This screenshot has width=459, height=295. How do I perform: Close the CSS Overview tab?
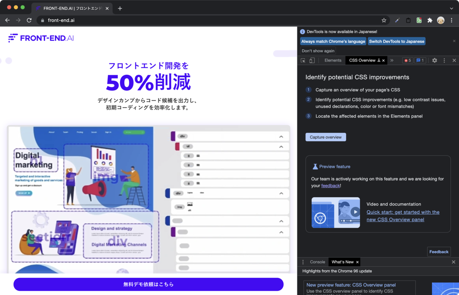(384, 60)
